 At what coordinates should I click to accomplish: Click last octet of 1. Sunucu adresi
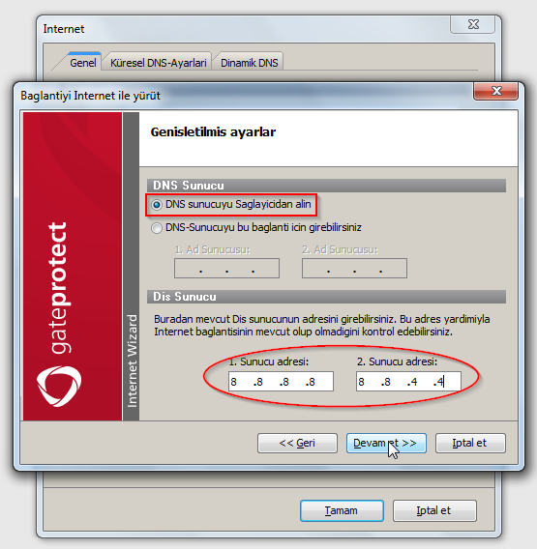312,382
